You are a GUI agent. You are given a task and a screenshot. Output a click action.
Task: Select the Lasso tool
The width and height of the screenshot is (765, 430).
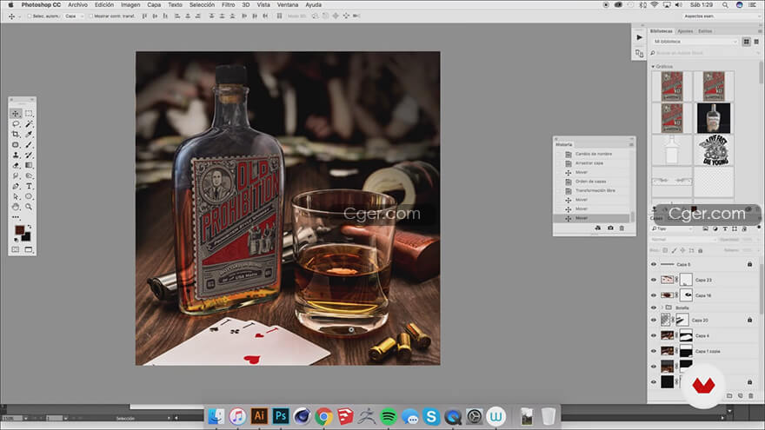(16, 124)
